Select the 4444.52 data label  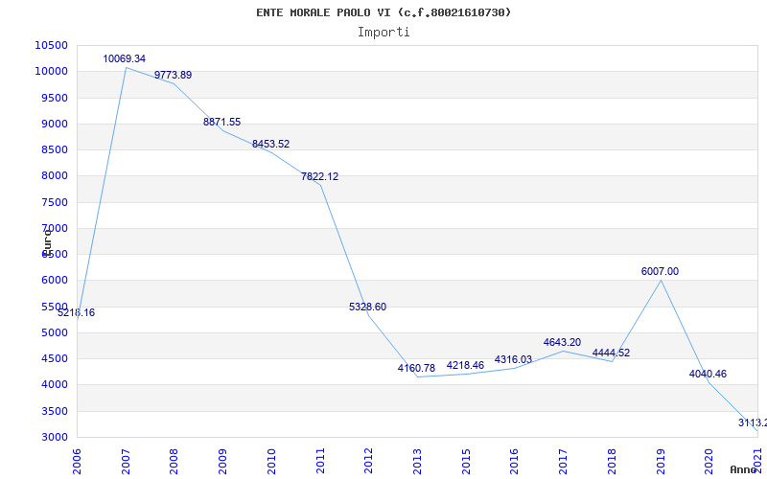(x=611, y=353)
